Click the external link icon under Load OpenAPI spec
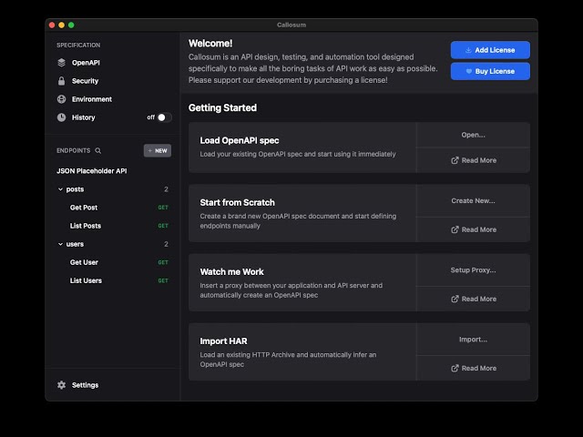This screenshot has width=583, height=437. 455,160
